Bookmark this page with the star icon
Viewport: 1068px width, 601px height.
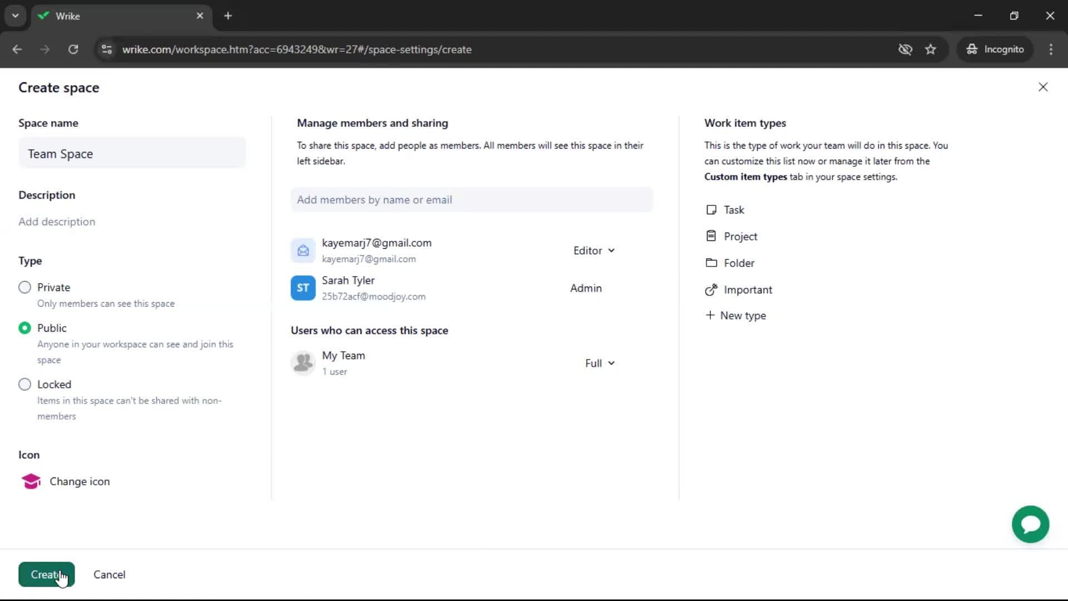tap(931, 50)
